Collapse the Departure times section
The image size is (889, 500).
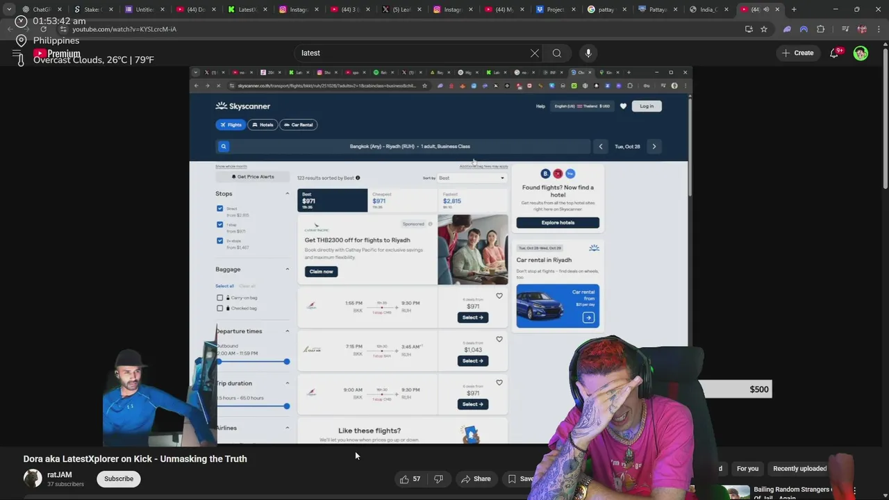click(287, 331)
